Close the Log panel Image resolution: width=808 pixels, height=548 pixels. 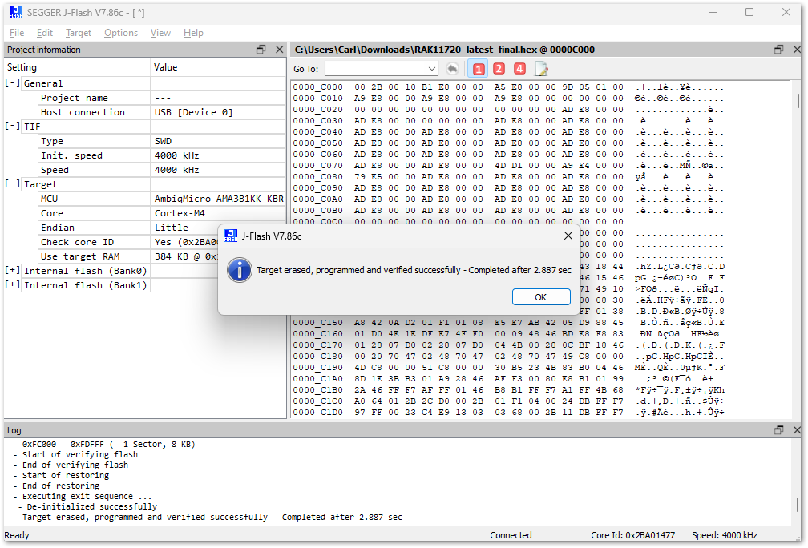pos(797,430)
